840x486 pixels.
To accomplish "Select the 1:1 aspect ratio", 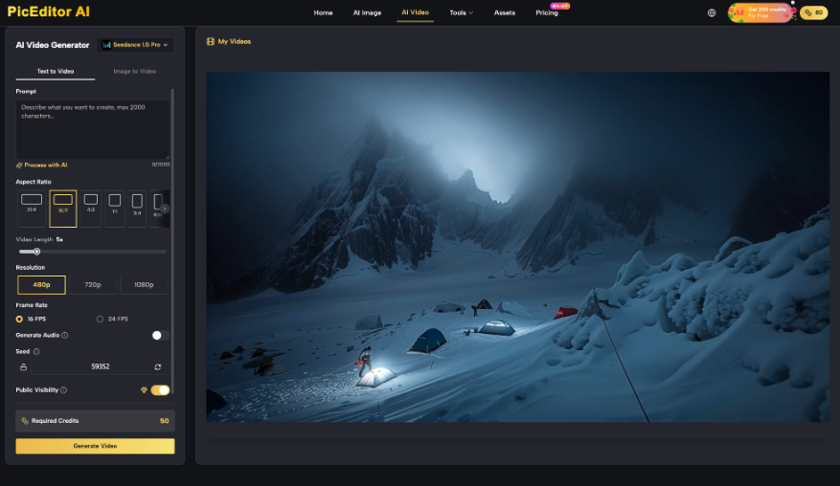I will tap(115, 208).
